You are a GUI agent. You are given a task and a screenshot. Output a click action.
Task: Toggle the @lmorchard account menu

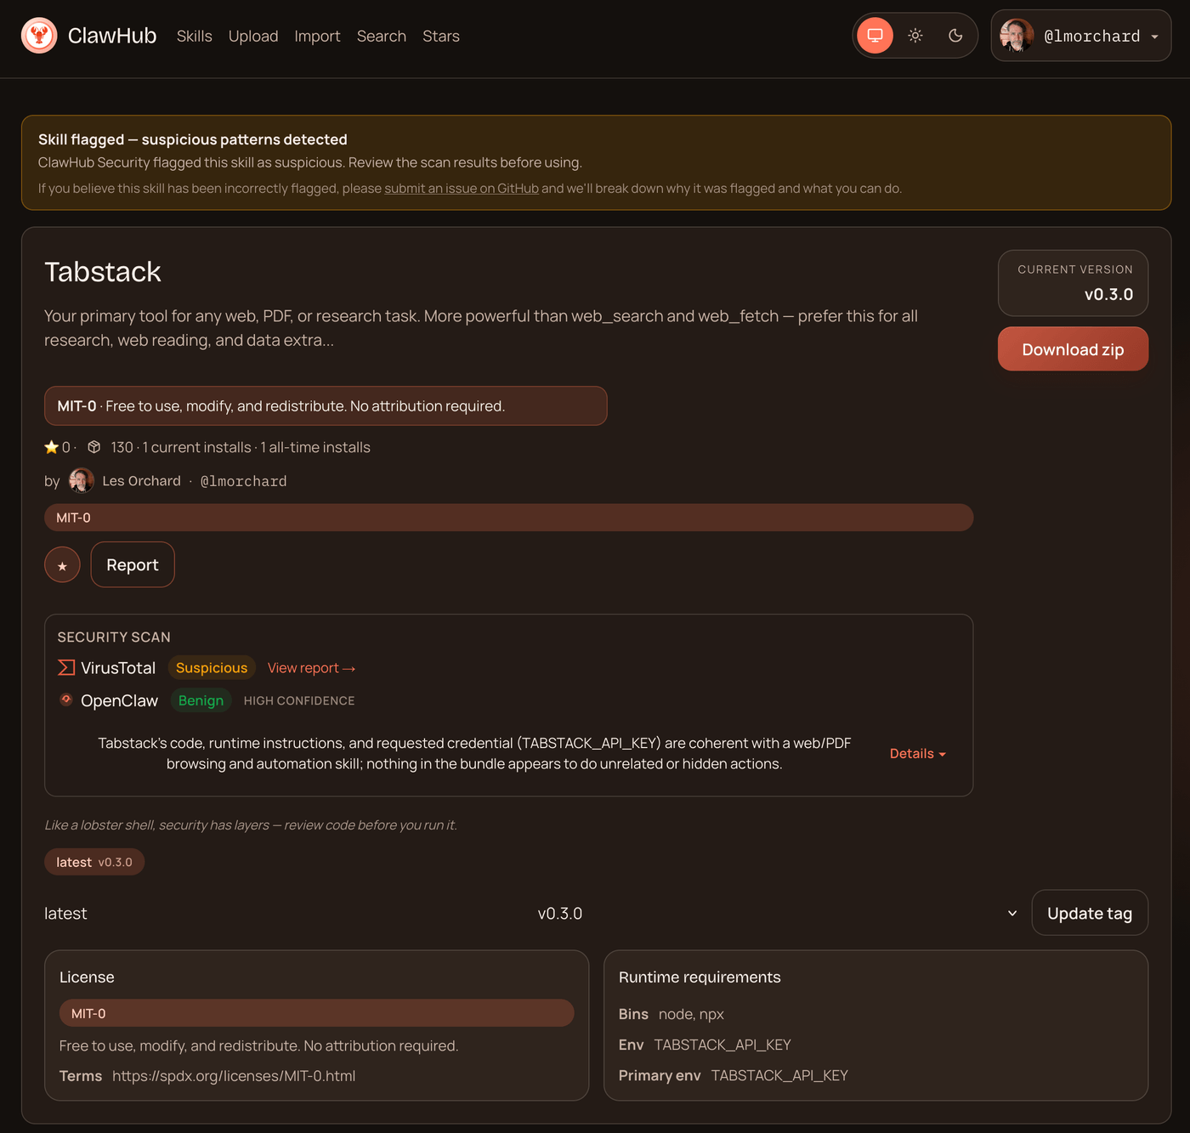1080,36
